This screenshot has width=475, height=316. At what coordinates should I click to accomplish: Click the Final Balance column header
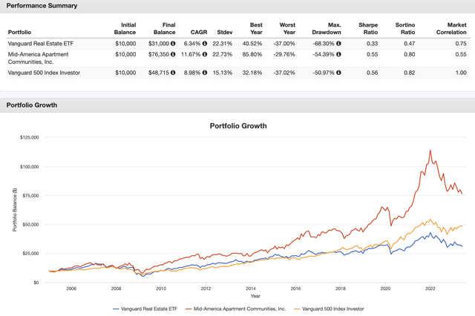pyautogui.click(x=165, y=28)
